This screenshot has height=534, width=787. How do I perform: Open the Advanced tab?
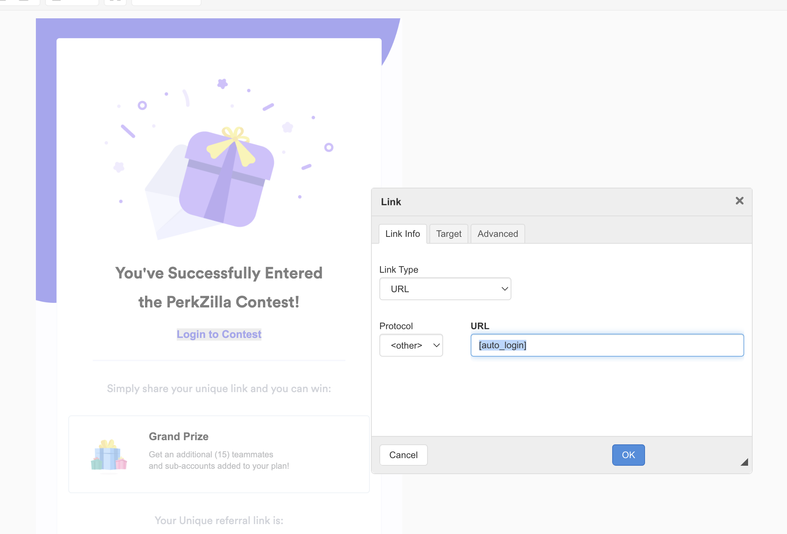(498, 234)
